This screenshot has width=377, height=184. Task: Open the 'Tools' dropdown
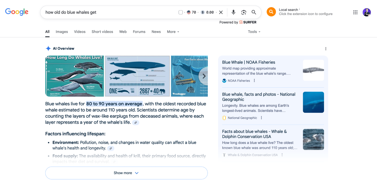click(253, 32)
